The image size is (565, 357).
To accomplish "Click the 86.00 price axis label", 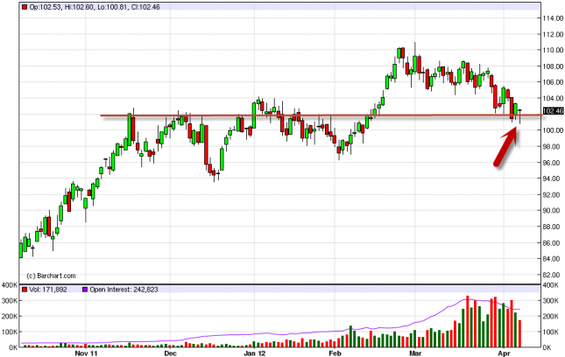I will click(553, 243).
